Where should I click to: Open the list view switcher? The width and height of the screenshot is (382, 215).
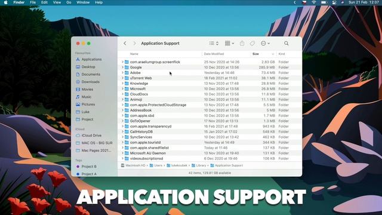[214, 44]
